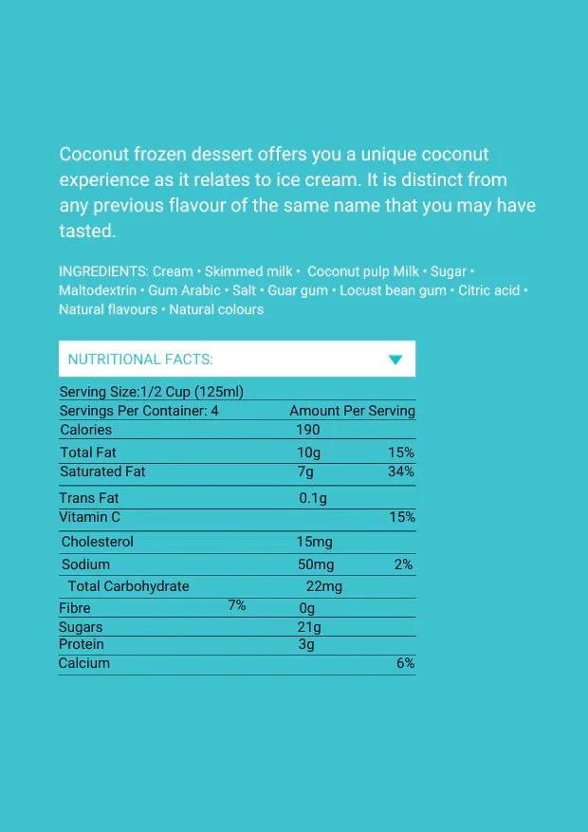Select the Vitamin C row
This screenshot has width=588, height=832.
click(237, 517)
